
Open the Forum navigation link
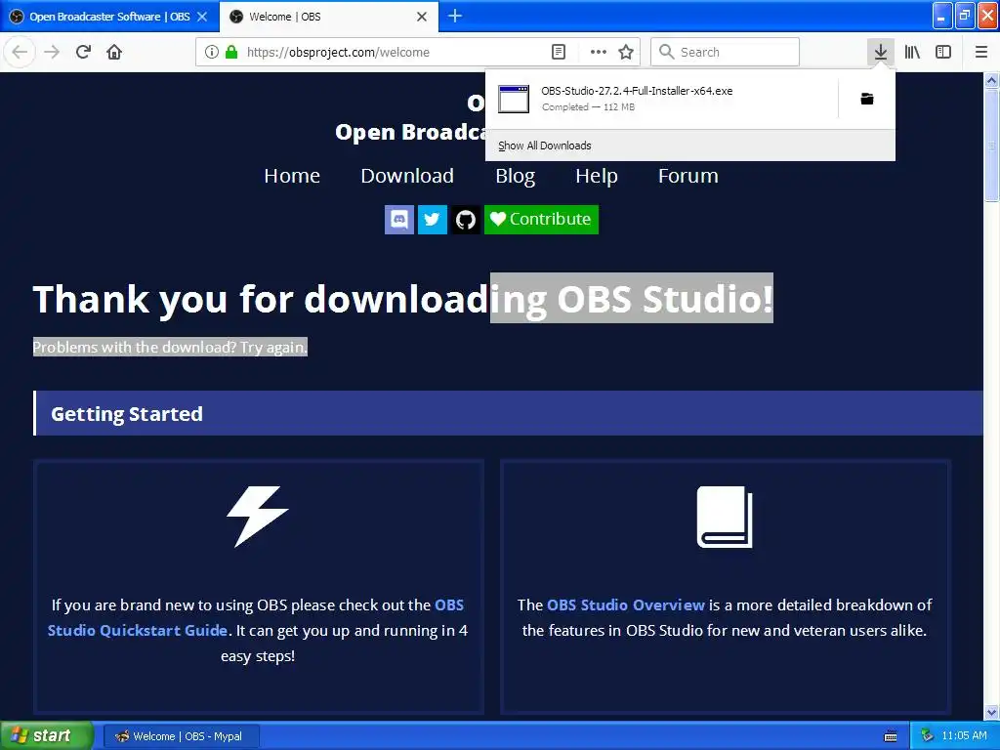coord(688,176)
